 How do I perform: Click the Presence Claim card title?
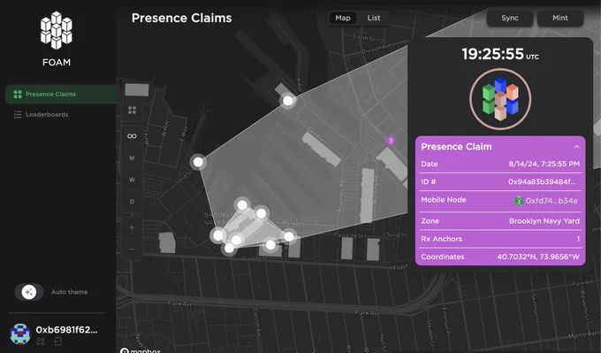click(x=456, y=147)
